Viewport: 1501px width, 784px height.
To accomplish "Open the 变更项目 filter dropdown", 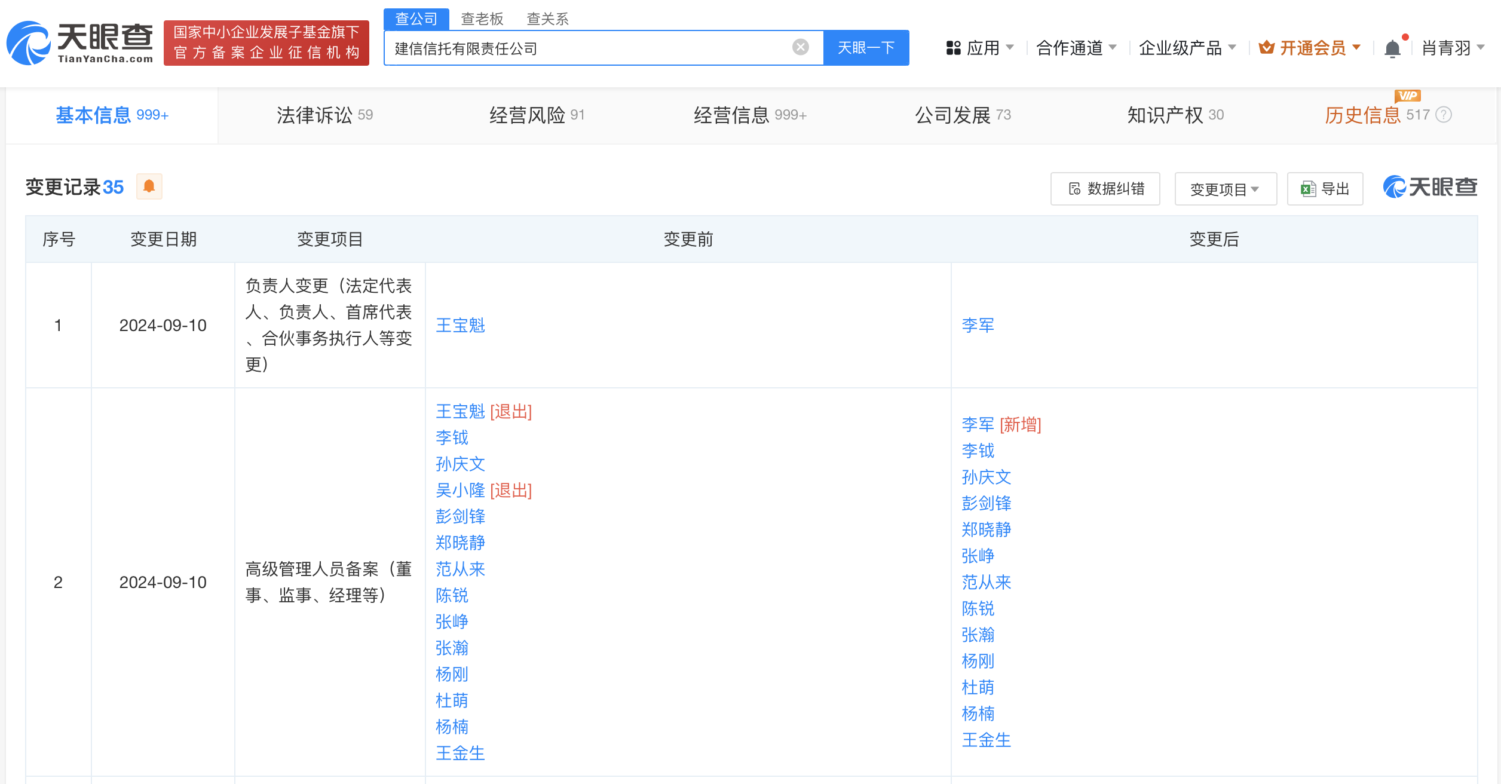I will coord(1226,189).
